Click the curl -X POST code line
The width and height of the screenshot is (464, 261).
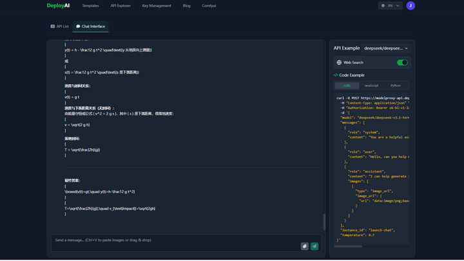click(373, 98)
